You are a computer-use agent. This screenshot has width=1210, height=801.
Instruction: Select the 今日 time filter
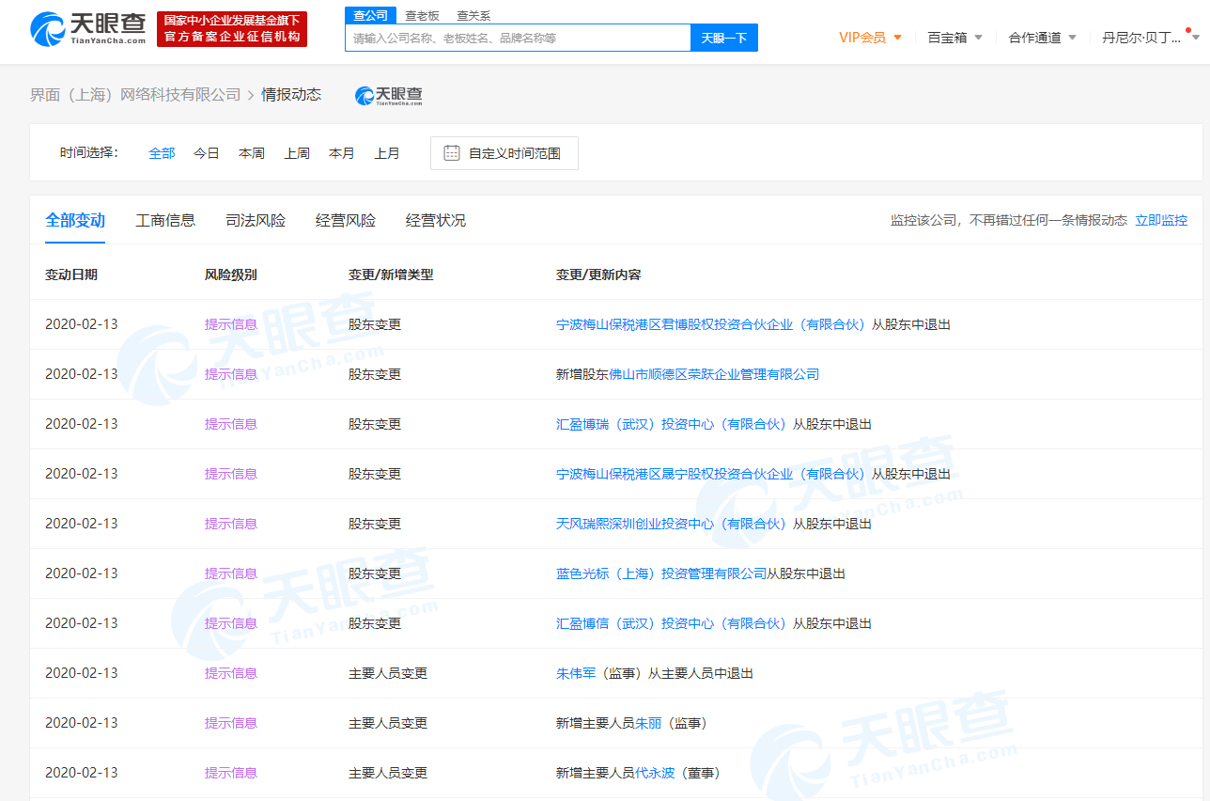[206, 152]
